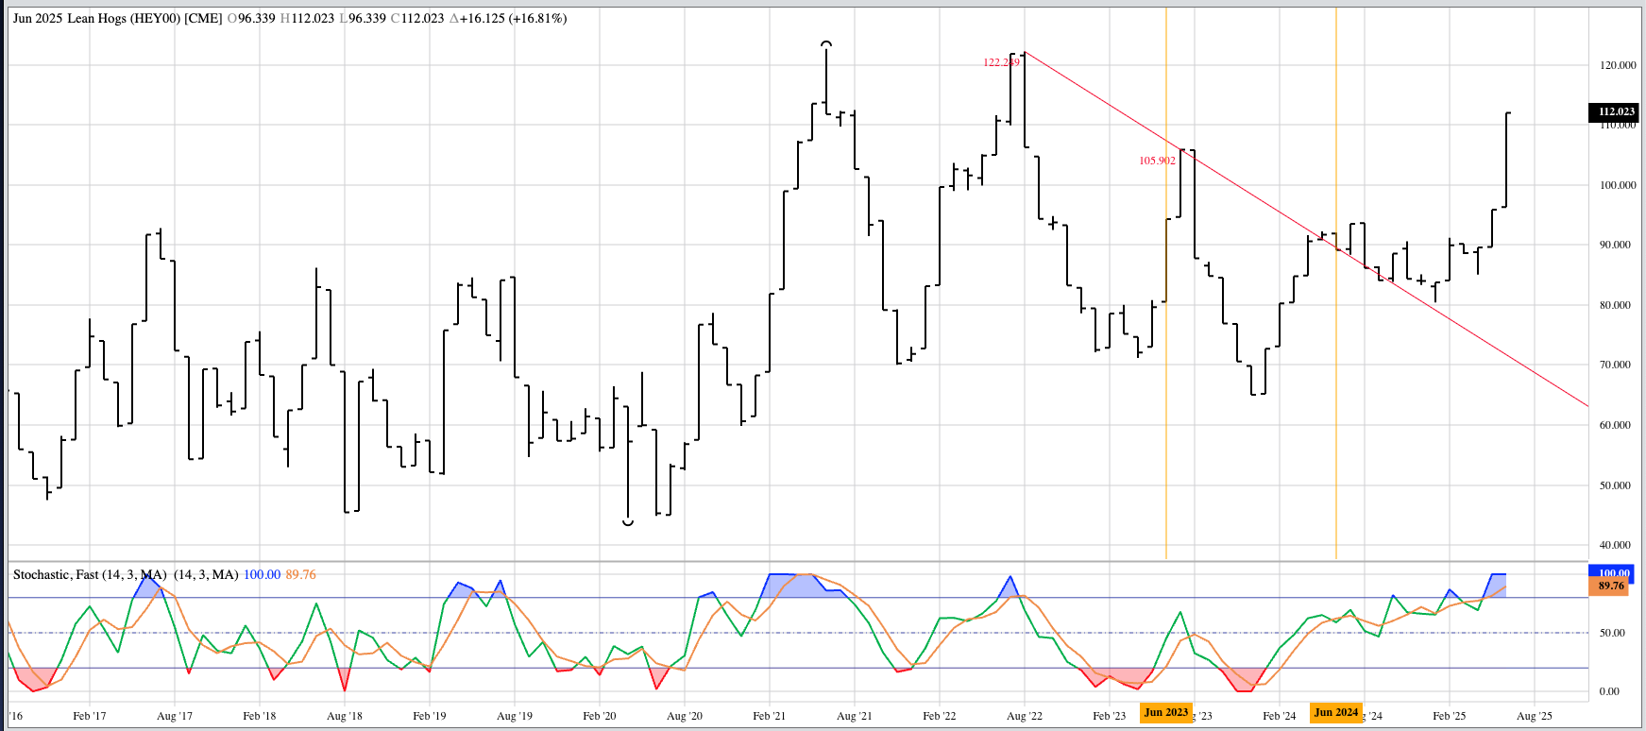Click the low marker arc below 2020 trough

click(628, 522)
